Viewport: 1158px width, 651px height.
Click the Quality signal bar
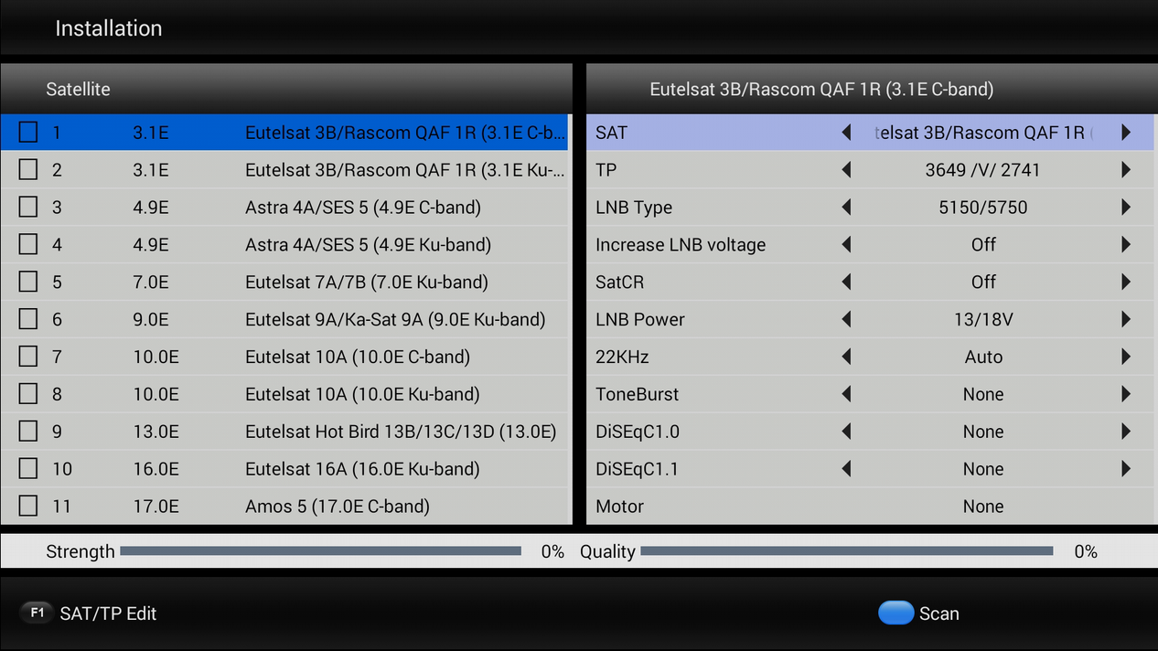click(x=847, y=551)
